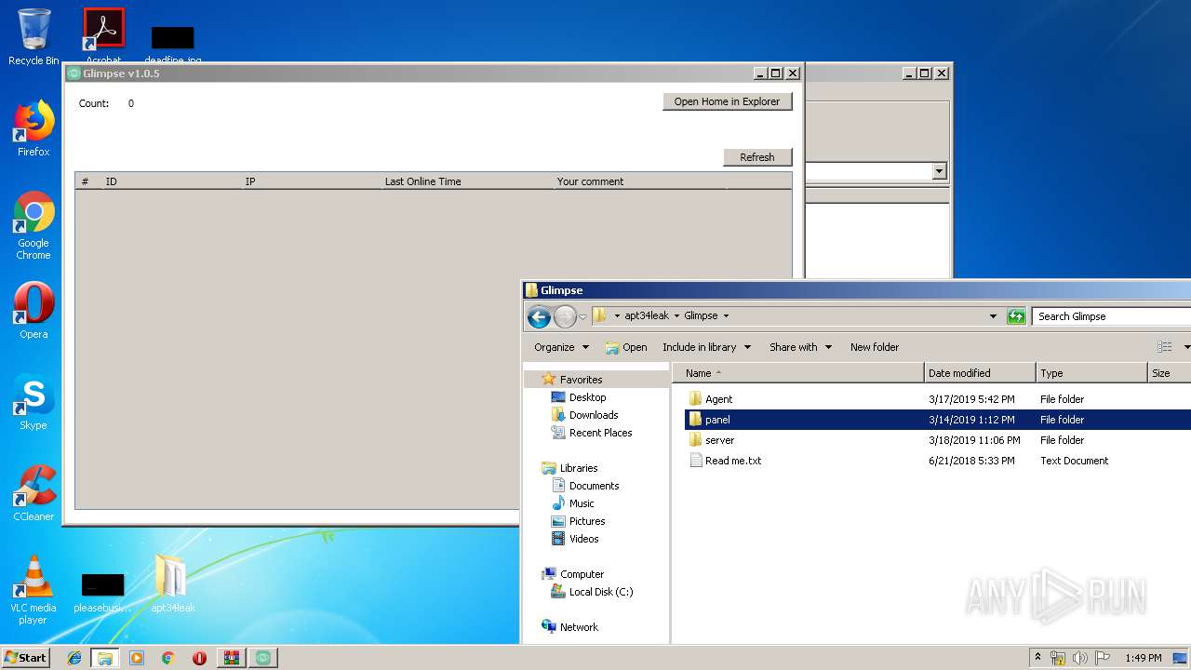Expand the apt34leak breadcrumb arrow
This screenshot has height=670, width=1191.
click(676, 315)
